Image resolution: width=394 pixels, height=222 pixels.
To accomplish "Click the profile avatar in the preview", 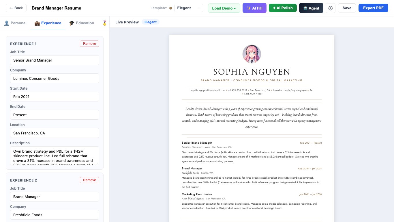I will [x=252, y=54].
